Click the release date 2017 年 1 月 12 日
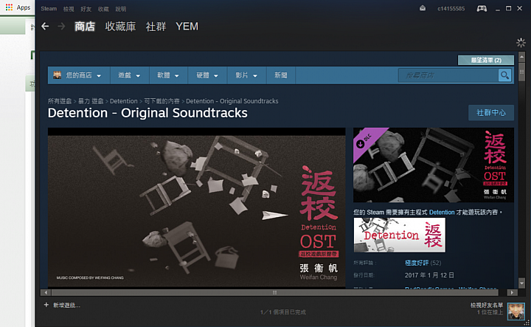 429,275
